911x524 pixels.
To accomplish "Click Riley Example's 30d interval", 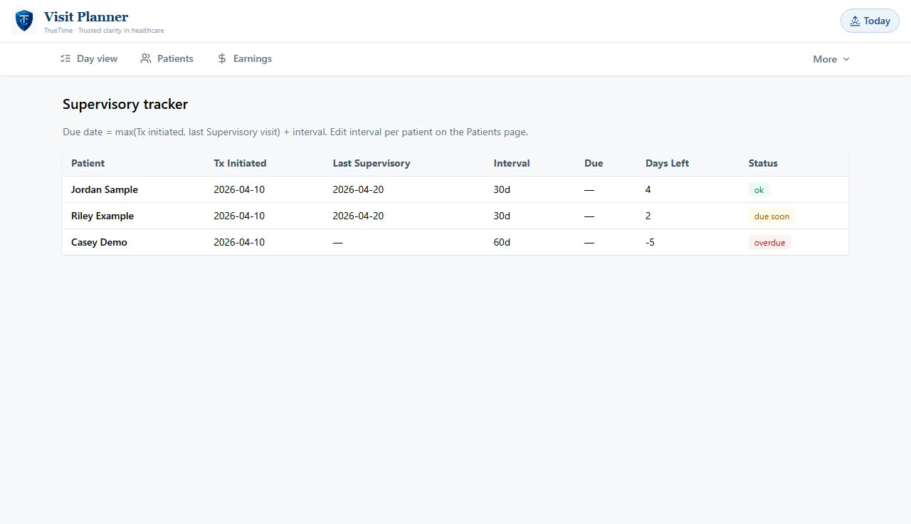I will [502, 216].
